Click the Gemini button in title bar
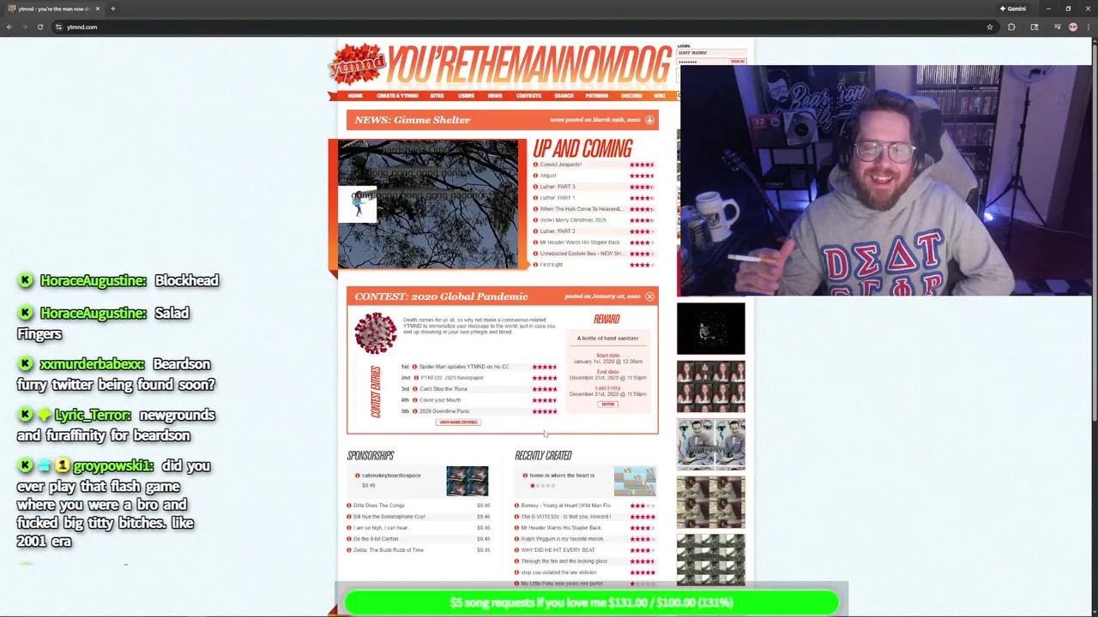 [x=1013, y=9]
